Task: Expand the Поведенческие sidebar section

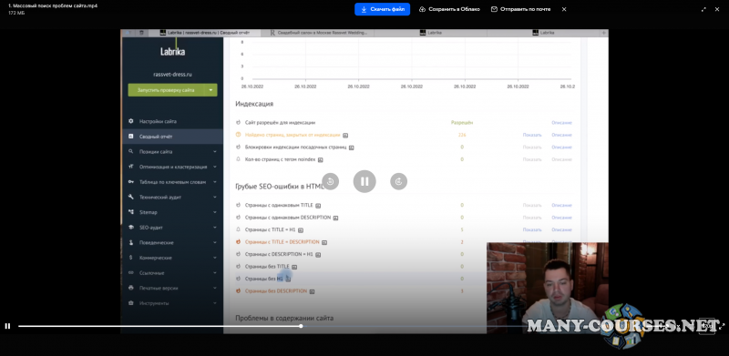Action: click(215, 242)
